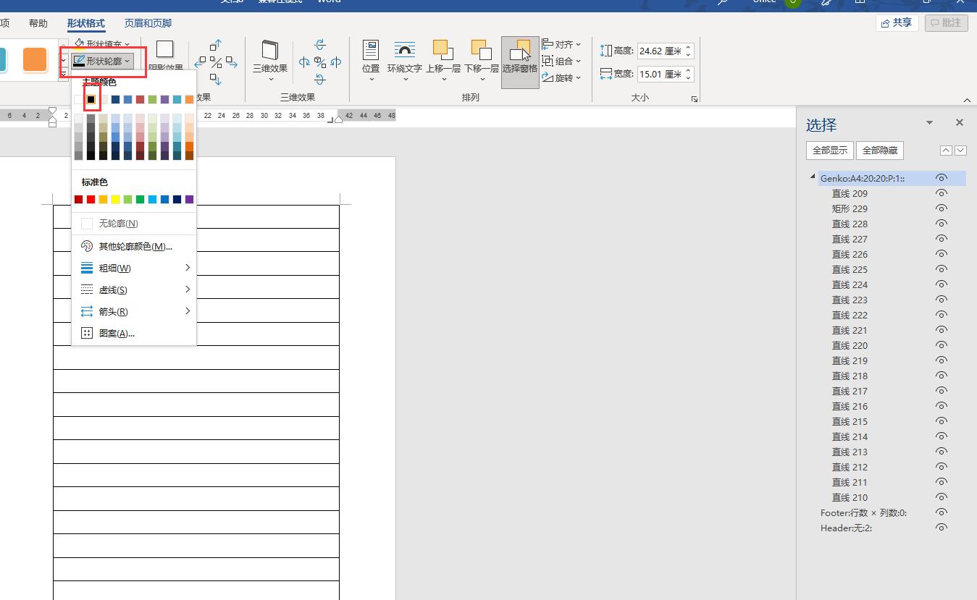Screen dimensions: 977x600
Task: Switch to the 页眉和页脚 tab
Action: [x=148, y=23]
